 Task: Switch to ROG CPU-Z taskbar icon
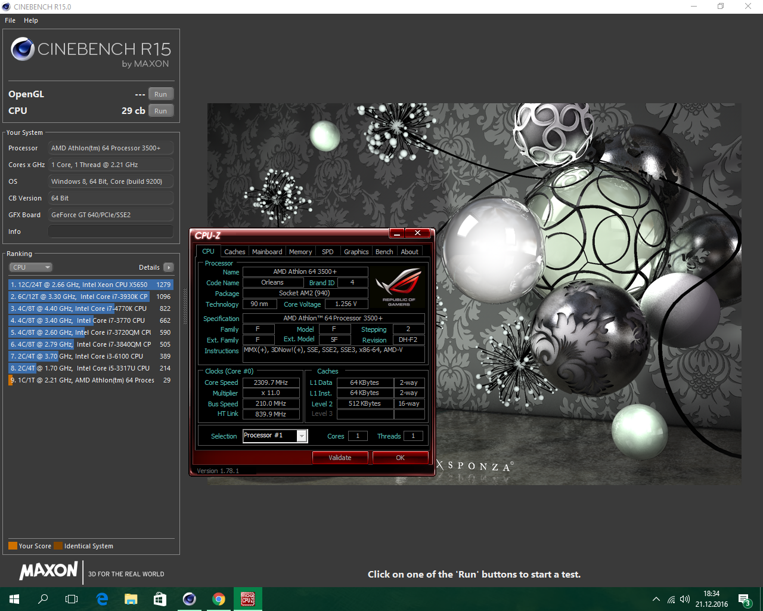click(x=247, y=599)
